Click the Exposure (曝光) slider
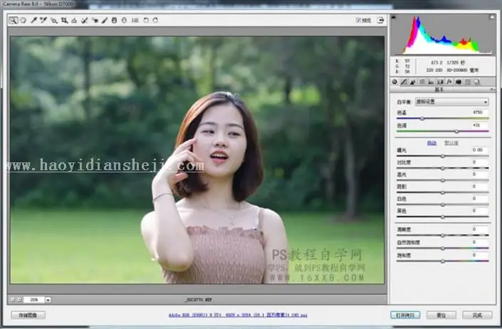The image size is (502, 329). point(442,156)
